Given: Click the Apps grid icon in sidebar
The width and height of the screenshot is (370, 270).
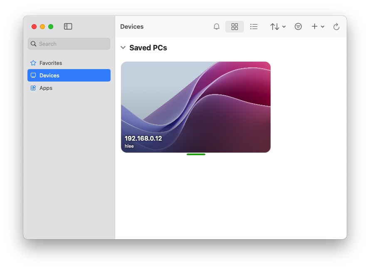Looking at the screenshot, I should coord(33,88).
